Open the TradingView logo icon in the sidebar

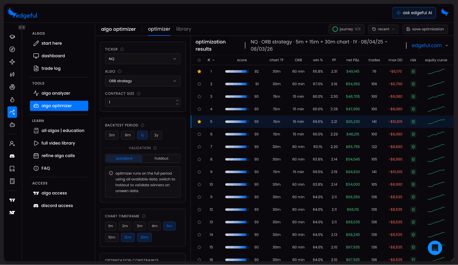[12, 200]
